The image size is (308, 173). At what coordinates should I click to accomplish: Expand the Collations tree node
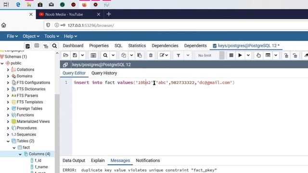pyautogui.click(x=8, y=70)
